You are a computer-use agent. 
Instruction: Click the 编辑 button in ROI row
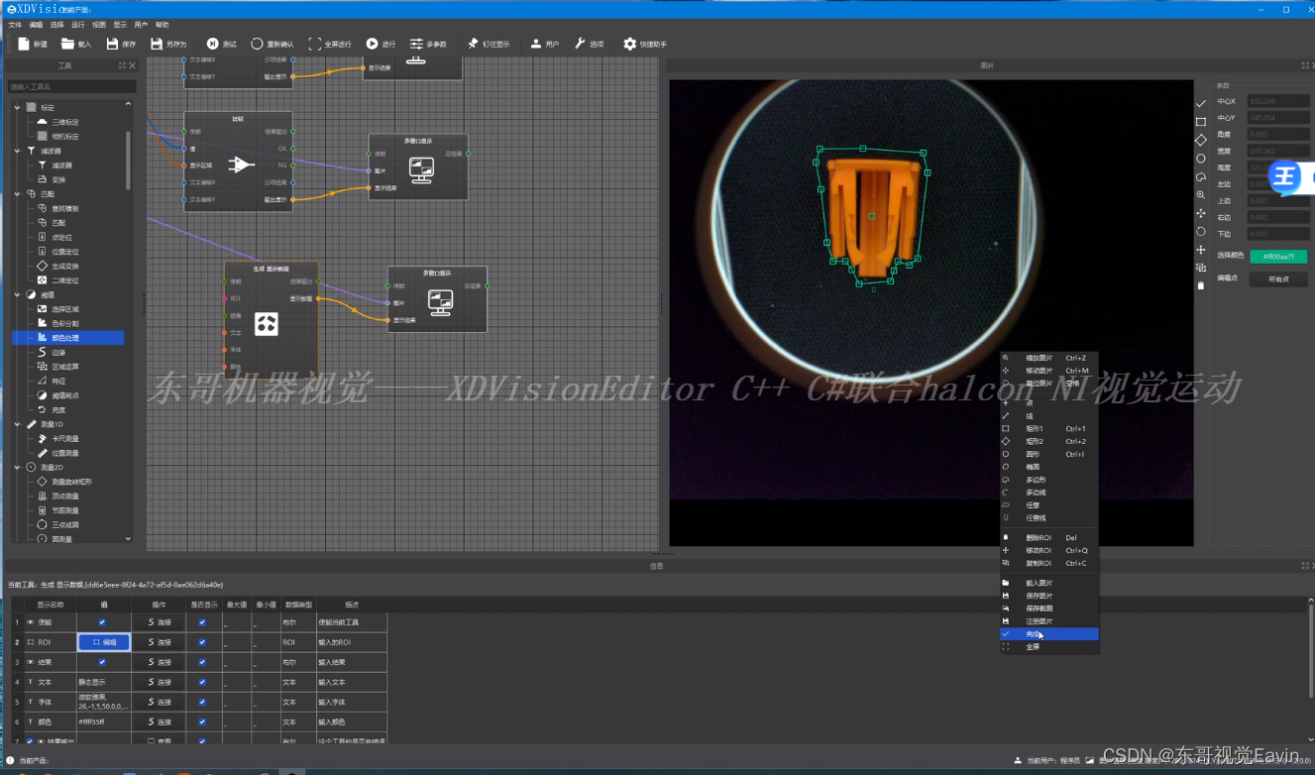103,642
